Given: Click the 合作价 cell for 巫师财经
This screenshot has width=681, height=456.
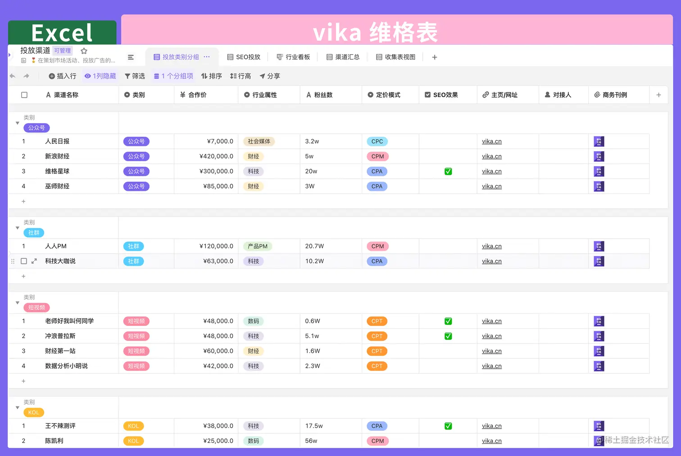Looking at the screenshot, I should point(207,186).
